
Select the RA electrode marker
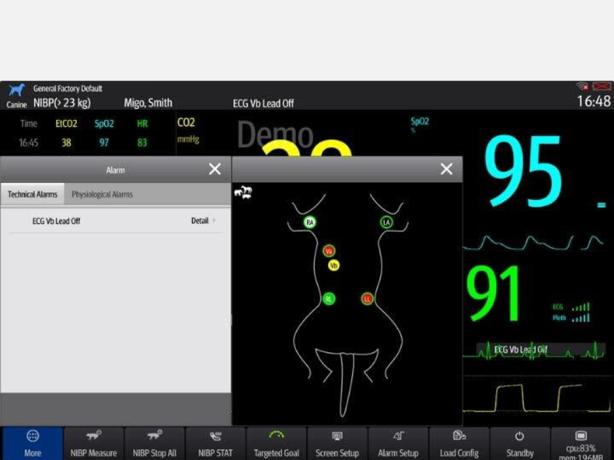pyautogui.click(x=310, y=222)
